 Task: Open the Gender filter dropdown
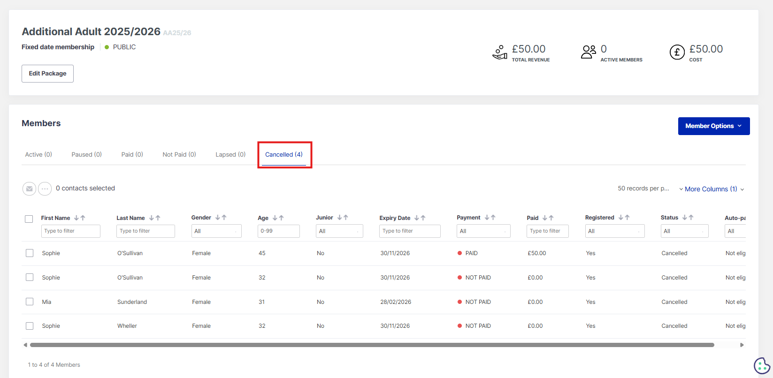pyautogui.click(x=216, y=231)
